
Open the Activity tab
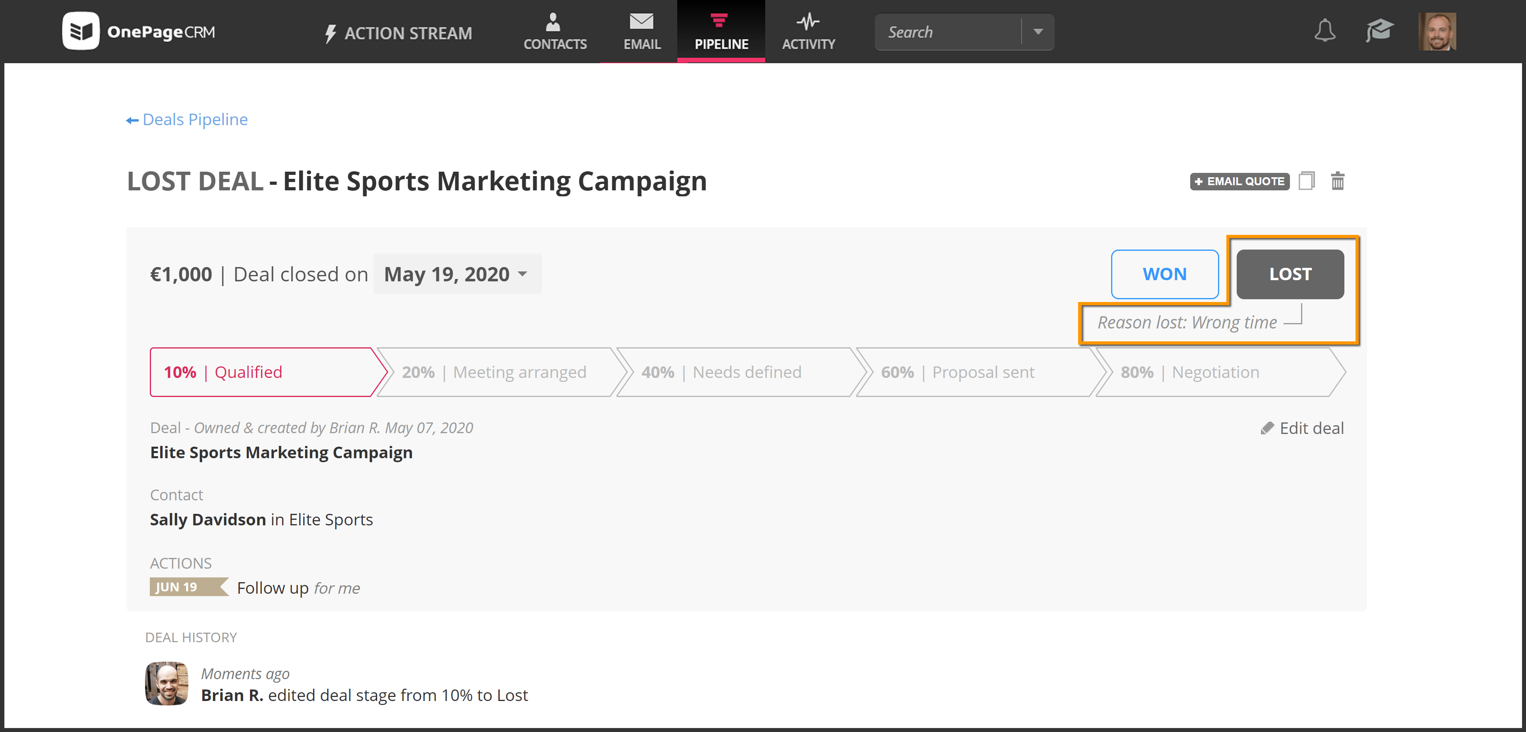pos(808,31)
